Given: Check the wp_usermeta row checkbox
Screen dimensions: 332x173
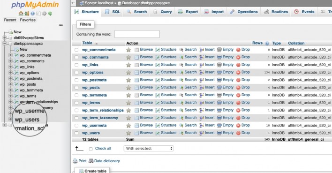Looking at the screenshot, I should (x=76, y=125).
